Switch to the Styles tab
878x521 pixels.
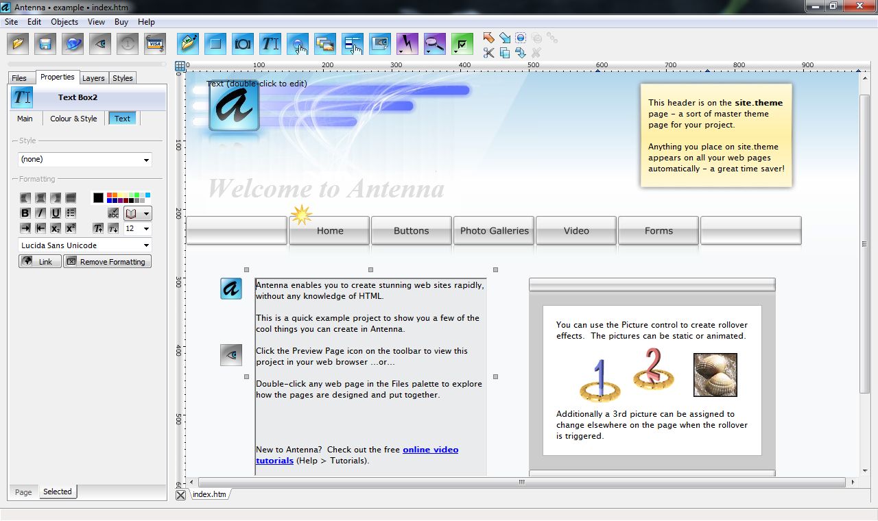(123, 78)
